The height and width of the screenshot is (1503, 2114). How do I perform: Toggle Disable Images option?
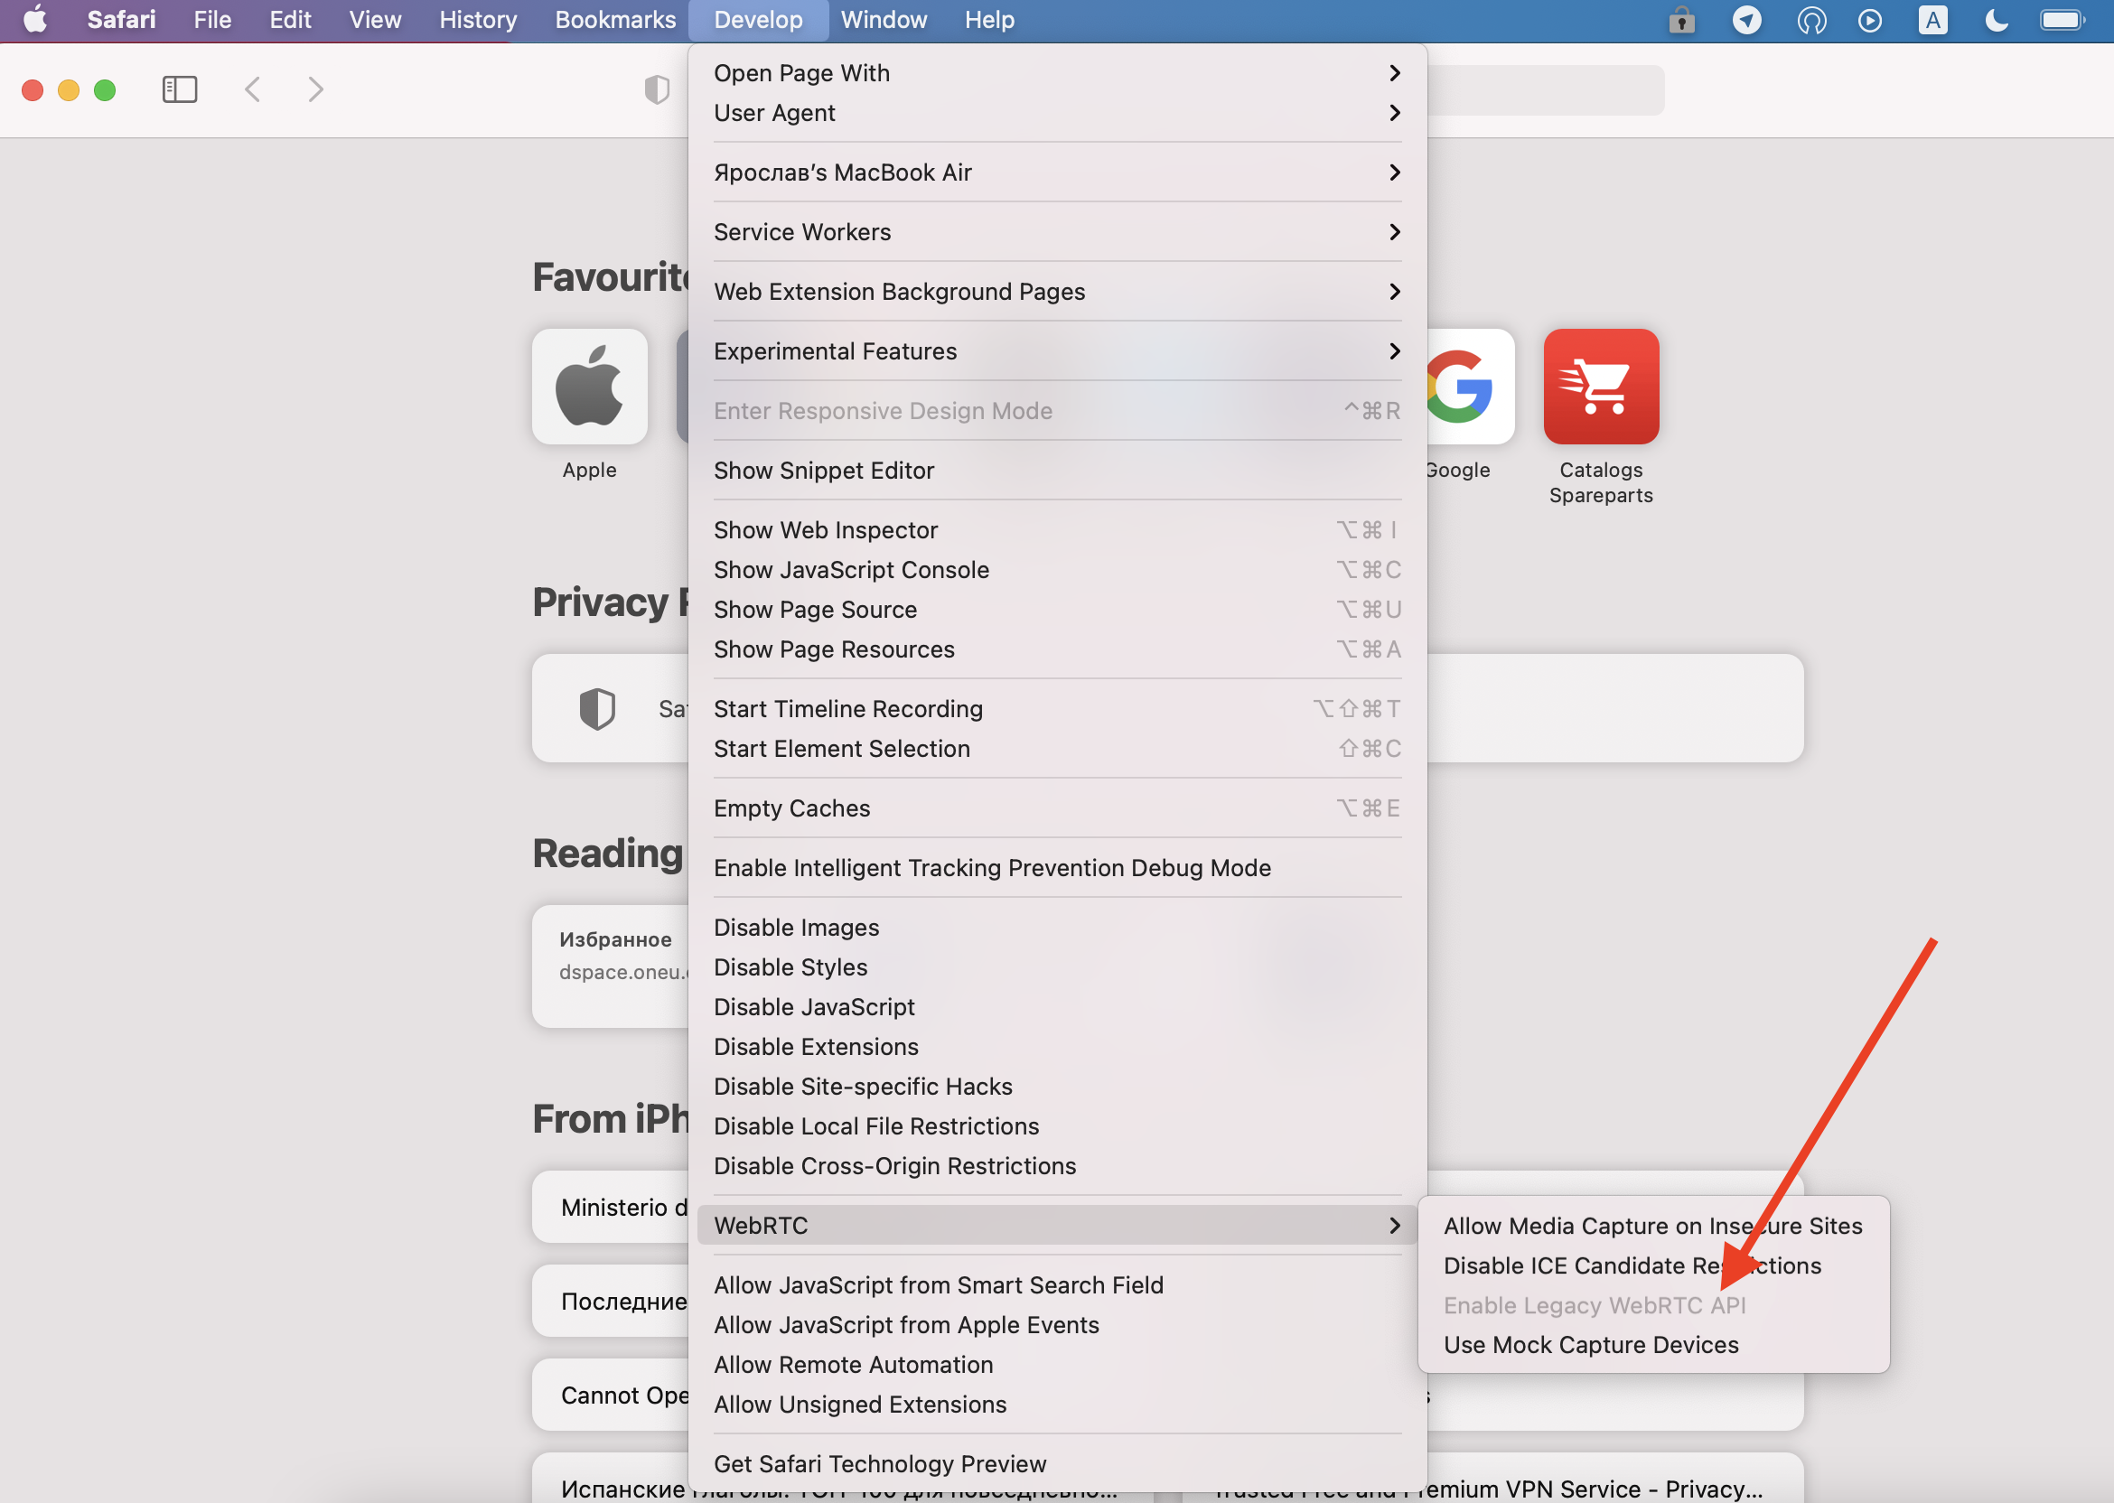point(796,928)
